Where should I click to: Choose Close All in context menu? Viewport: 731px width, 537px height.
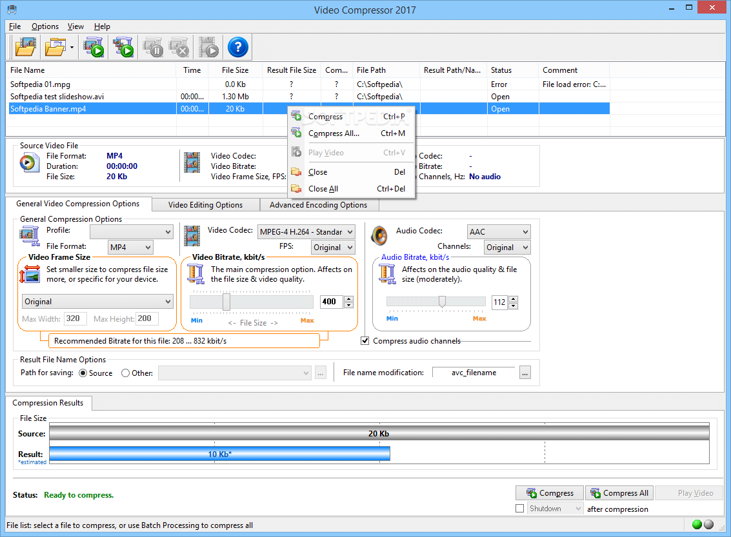352,189
